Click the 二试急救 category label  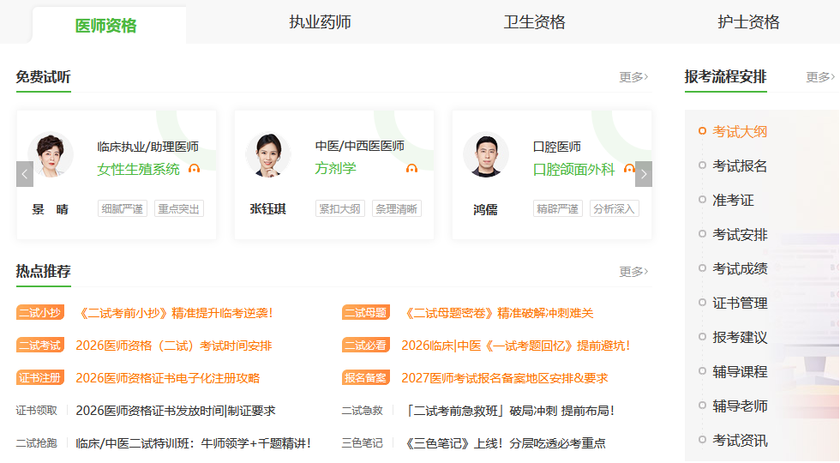(x=362, y=411)
